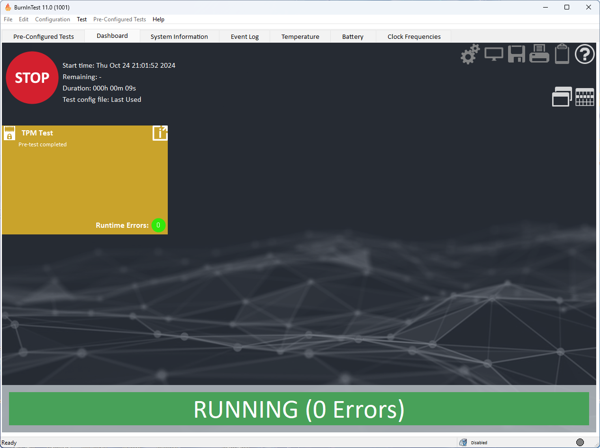Viewport: 600px width, 448px height.
Task: Copy results using clipboard icon
Action: 562,54
